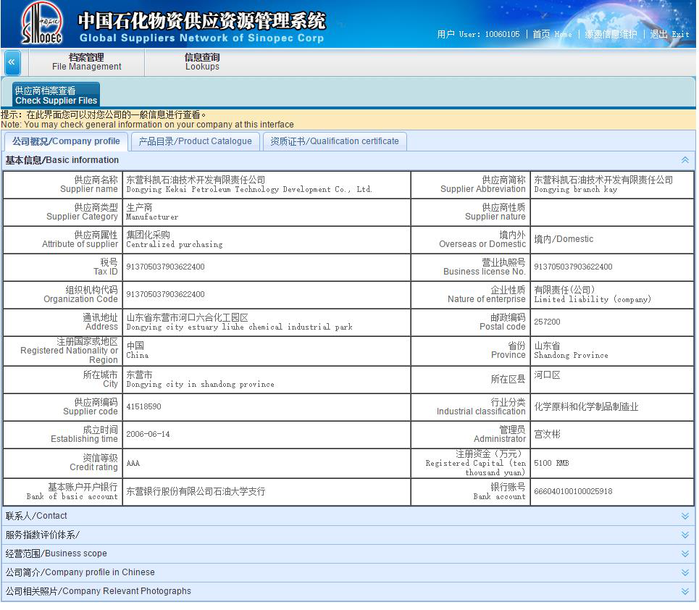Expand Company Relevant Photographs chevron
The image size is (699, 610).
tap(685, 591)
